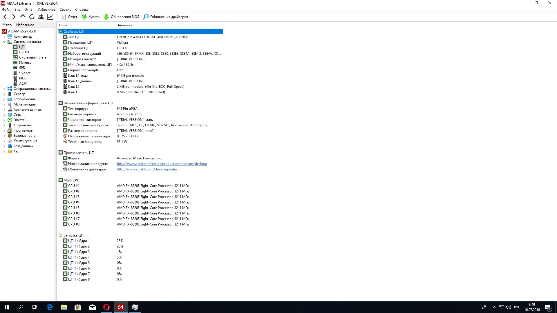
Task: Open Обновления драйверов from toolbar
Action: point(166,17)
